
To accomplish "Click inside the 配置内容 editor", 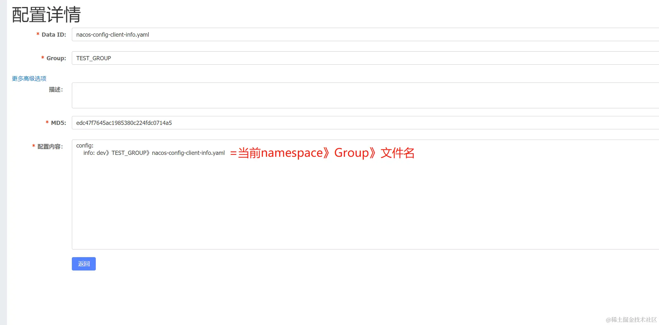I will 365,194.
